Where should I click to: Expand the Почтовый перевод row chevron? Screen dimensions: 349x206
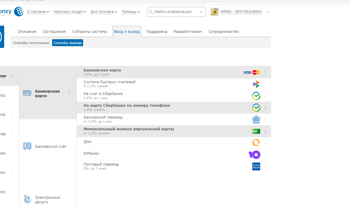265,166
